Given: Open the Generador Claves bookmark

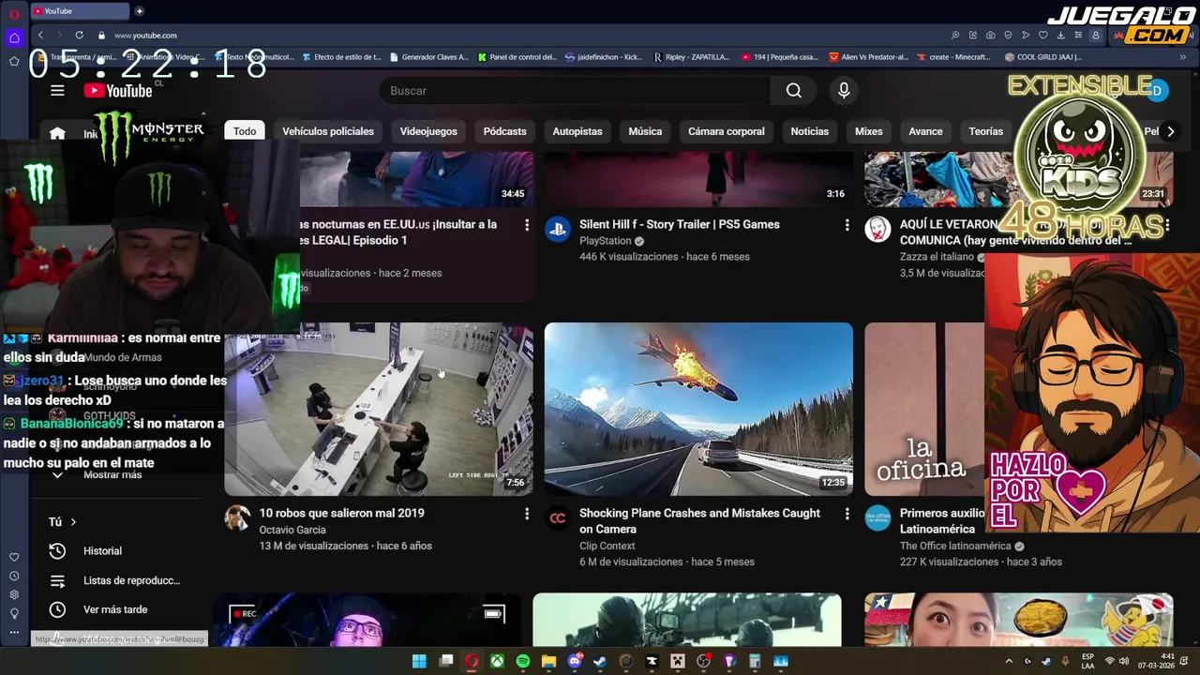Looking at the screenshot, I should coord(427,57).
